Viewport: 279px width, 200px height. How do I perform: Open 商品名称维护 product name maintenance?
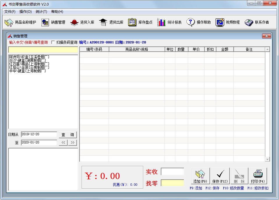pyautogui.click(x=20, y=22)
